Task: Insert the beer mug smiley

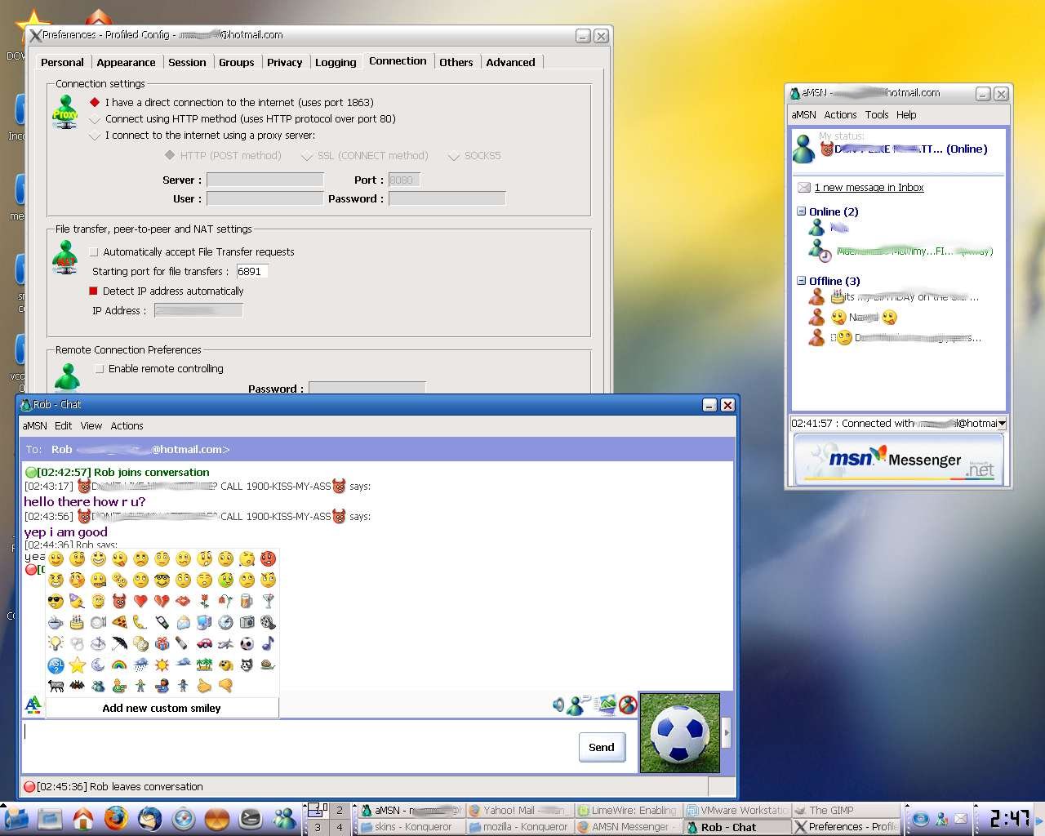Action: pos(247,602)
